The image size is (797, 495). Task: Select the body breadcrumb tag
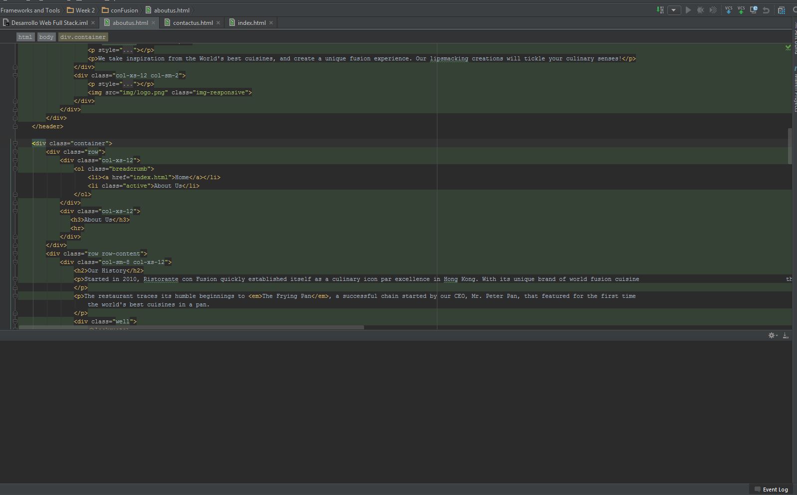point(46,37)
